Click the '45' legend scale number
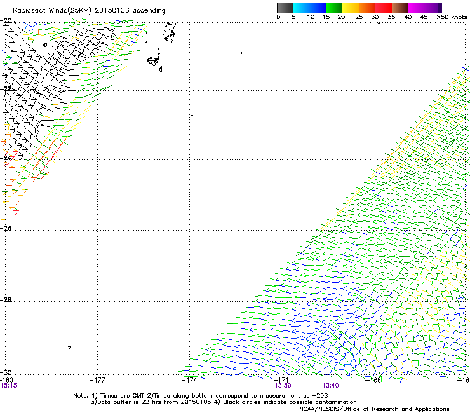The width and height of the screenshot is (470, 413). point(424,17)
